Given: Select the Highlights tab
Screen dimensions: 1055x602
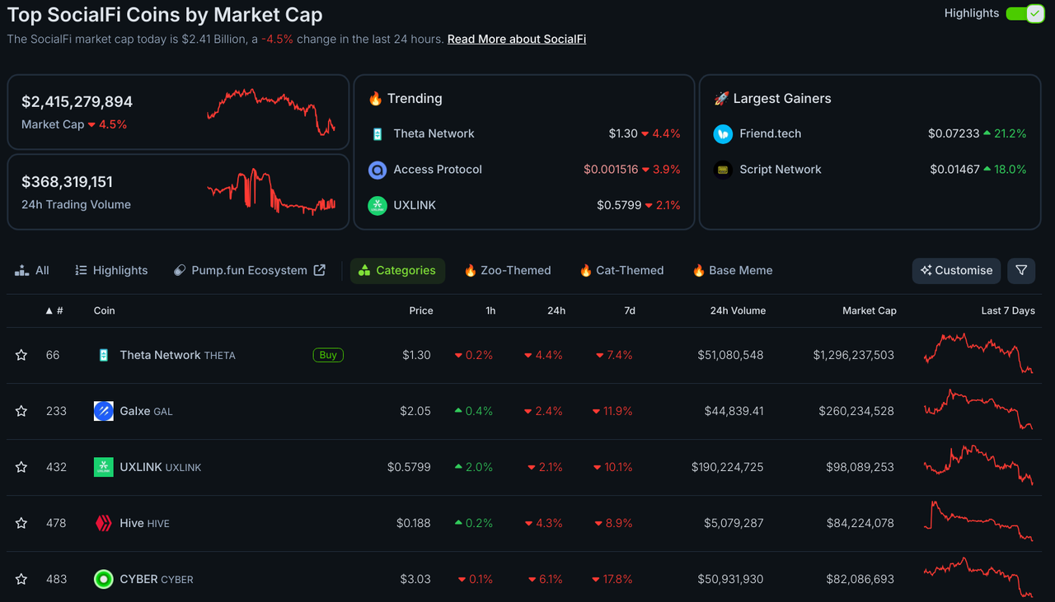Looking at the screenshot, I should (111, 270).
